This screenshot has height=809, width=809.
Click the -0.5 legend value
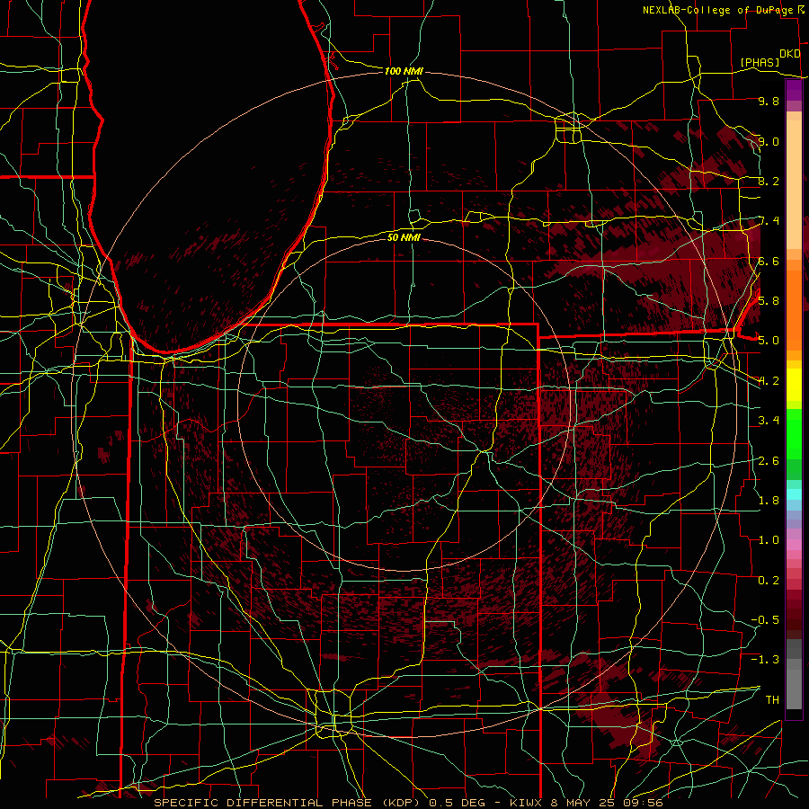(765, 620)
